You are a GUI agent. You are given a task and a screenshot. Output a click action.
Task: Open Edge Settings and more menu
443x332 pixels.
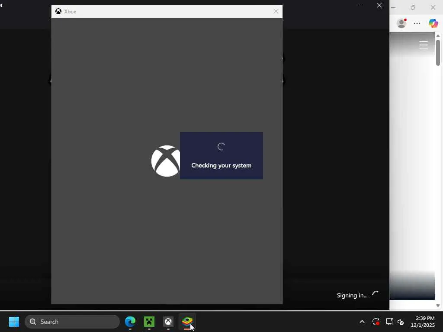point(417,23)
